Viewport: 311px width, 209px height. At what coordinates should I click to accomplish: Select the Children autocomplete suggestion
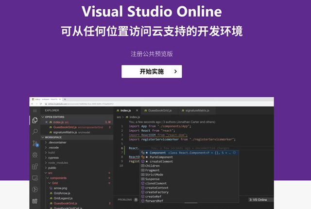(189, 166)
